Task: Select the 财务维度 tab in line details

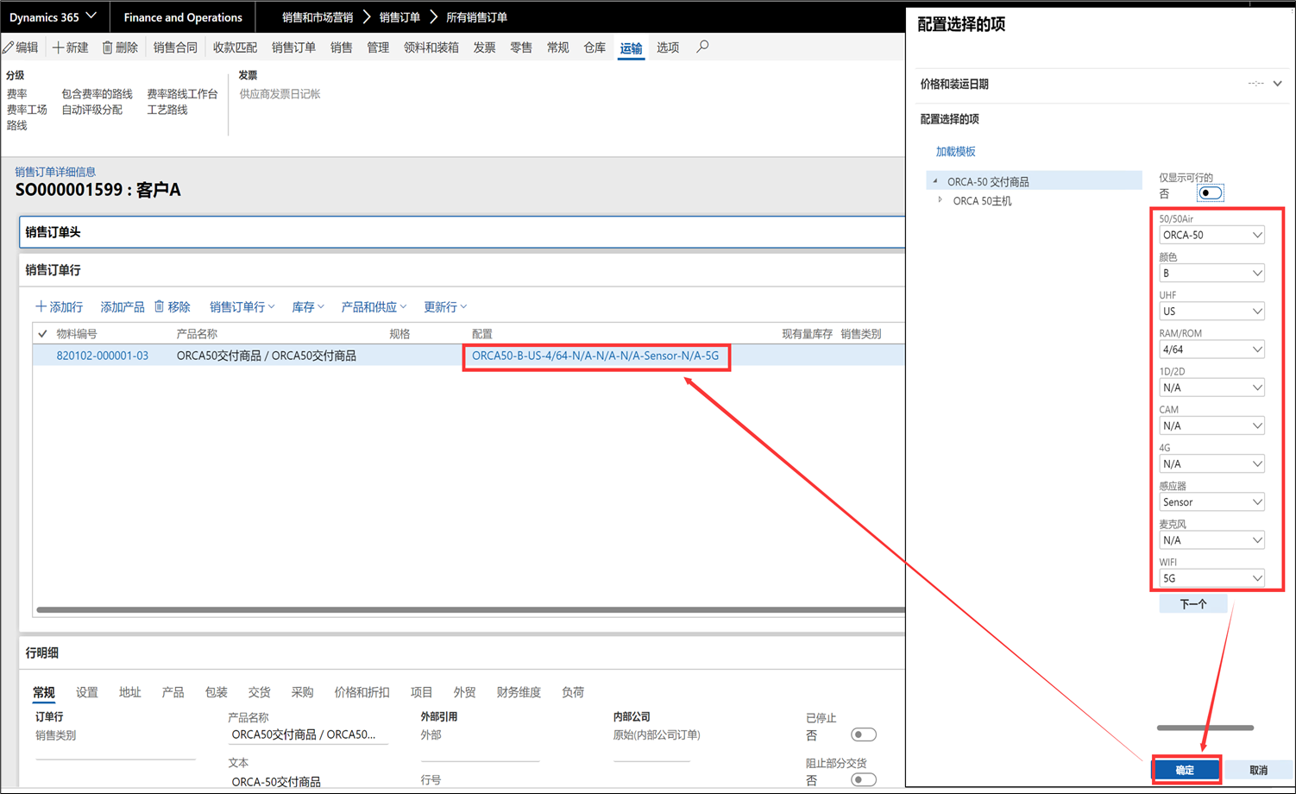Action: (x=519, y=692)
